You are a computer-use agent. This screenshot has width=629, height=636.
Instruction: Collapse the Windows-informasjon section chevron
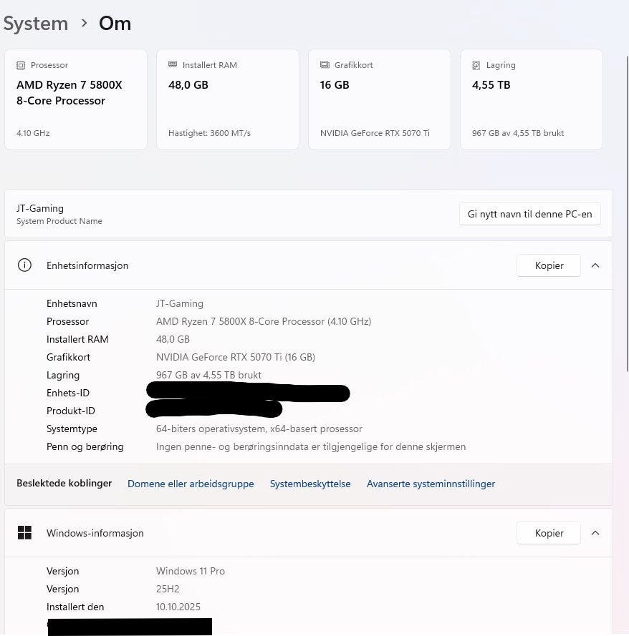595,532
